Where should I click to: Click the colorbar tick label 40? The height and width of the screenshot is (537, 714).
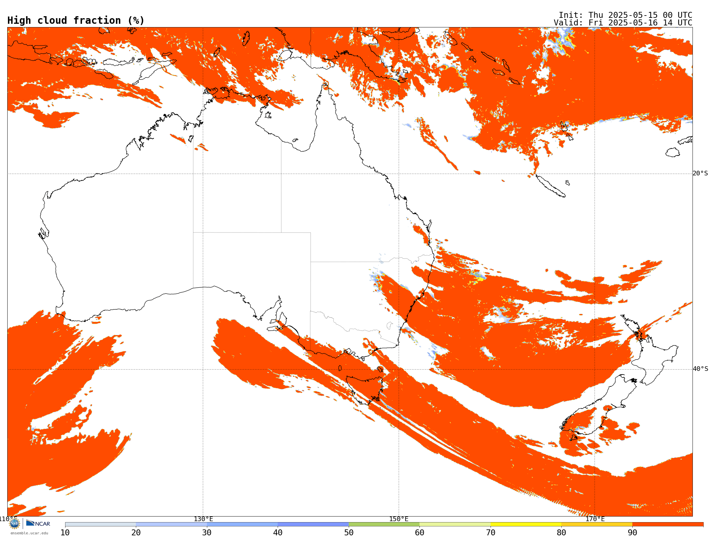click(278, 533)
